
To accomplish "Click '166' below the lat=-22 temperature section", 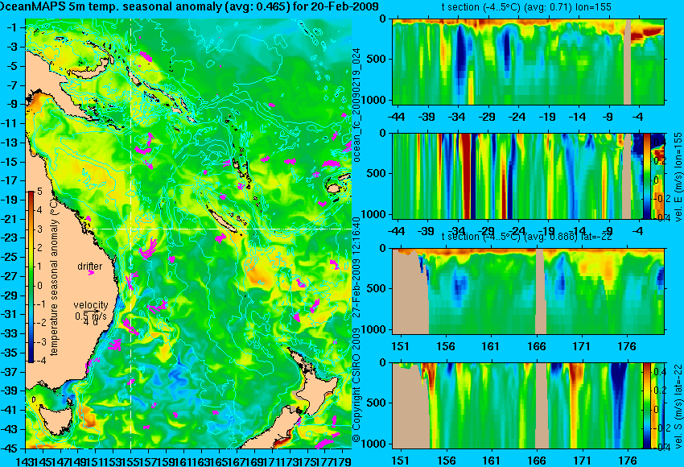I will pos(537,346).
